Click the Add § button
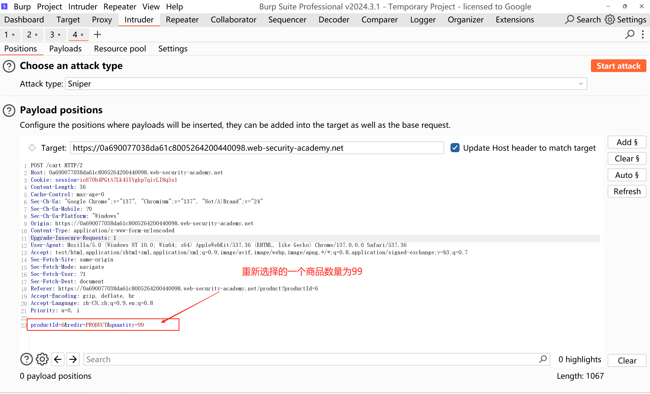Image resolution: width=650 pixels, height=394 pixels. [627, 143]
